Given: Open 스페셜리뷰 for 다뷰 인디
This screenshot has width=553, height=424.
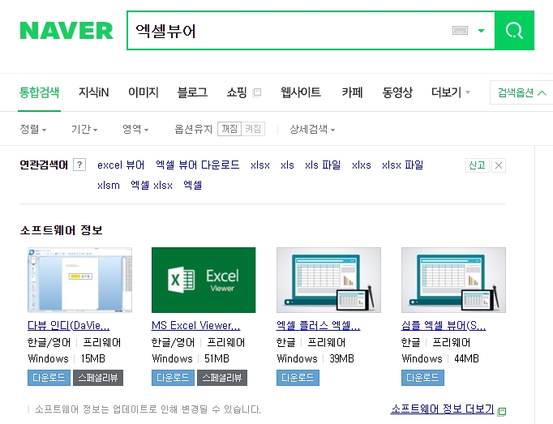Looking at the screenshot, I should 98,378.
